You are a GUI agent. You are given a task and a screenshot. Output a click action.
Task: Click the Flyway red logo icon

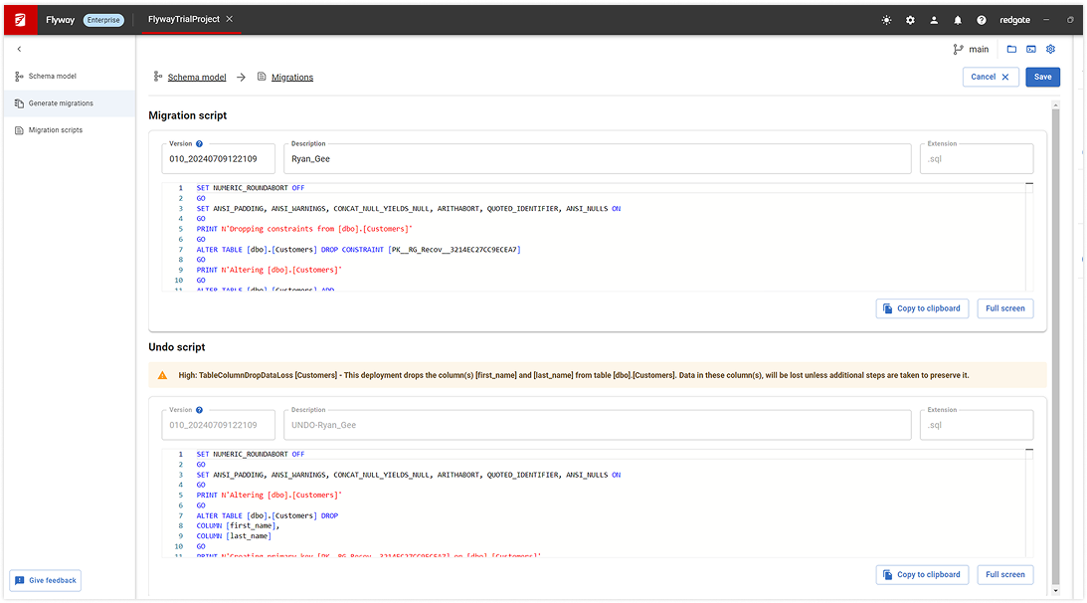(x=19, y=19)
